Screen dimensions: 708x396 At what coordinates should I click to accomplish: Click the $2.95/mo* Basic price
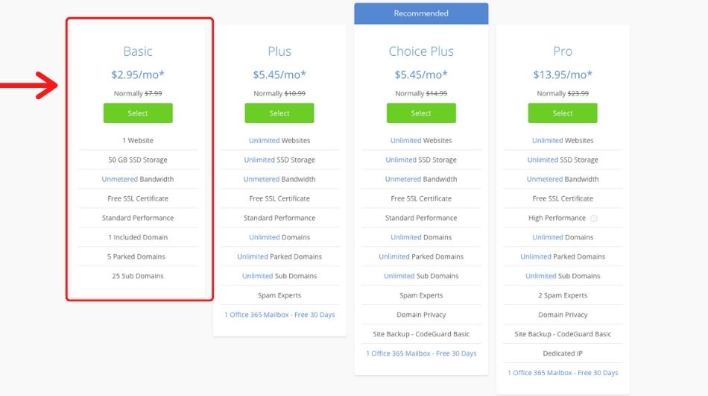138,75
